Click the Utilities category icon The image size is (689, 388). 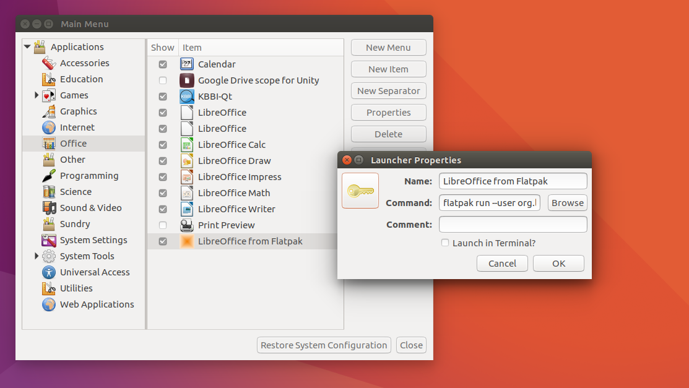[x=49, y=288]
